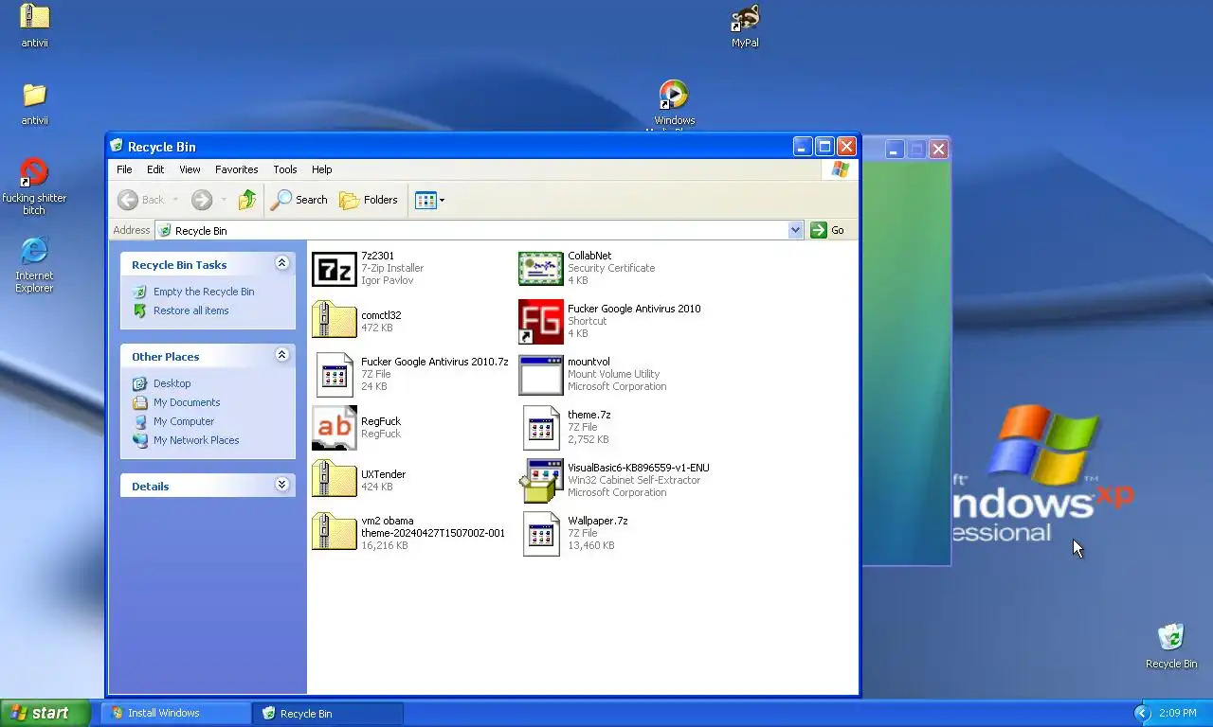1213x727 pixels.
Task: Open the Forward history dropdown arrow
Action: [224, 200]
